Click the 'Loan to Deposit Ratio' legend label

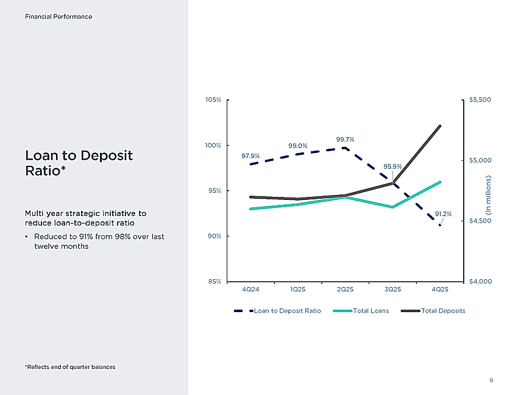288,311
